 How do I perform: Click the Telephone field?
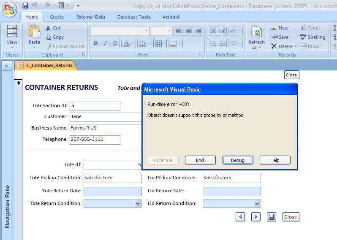95,140
